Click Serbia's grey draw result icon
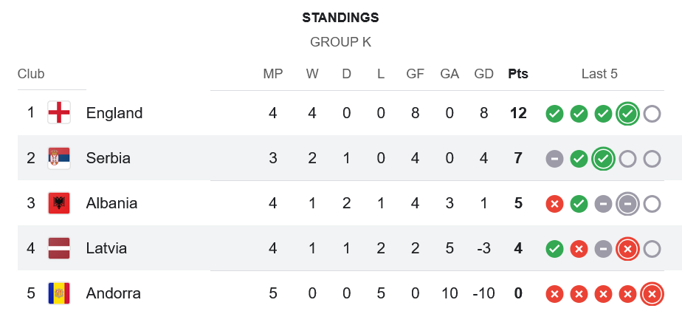 555,159
